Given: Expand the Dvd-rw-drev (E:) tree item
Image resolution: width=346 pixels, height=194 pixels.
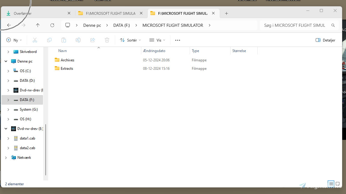Looking at the screenshot, I should click(x=5, y=128).
